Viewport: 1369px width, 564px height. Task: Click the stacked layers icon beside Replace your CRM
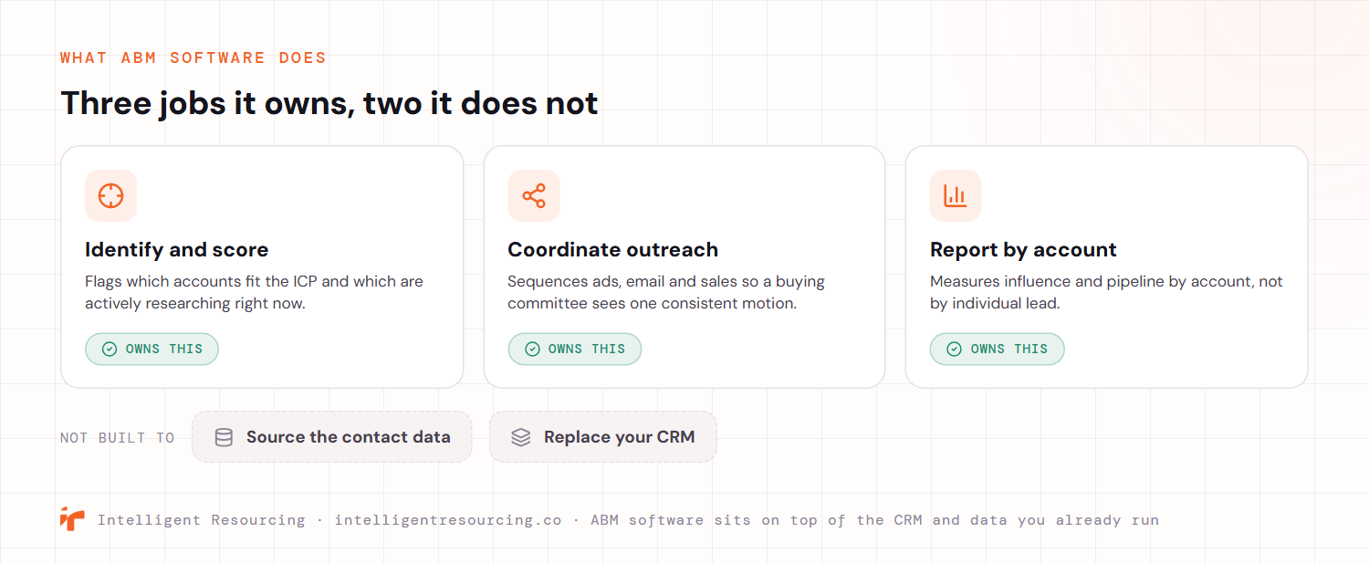[x=521, y=437]
